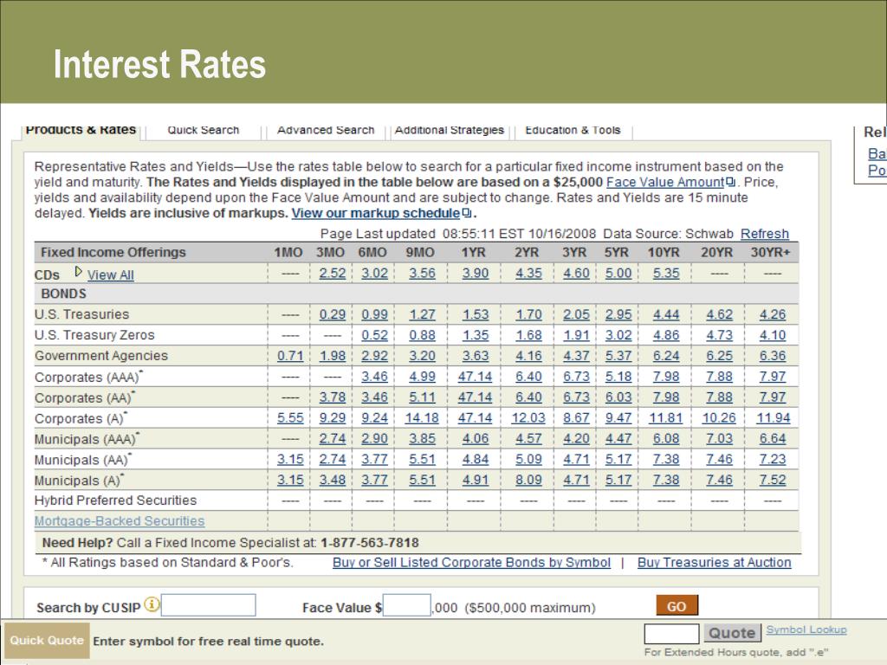Click View All next to CDs
Screen dimensions: 887x665
[110, 274]
